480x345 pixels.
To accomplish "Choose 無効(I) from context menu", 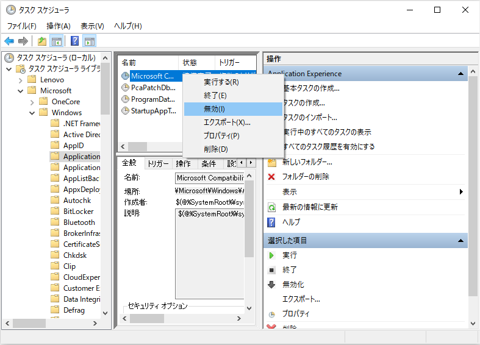I will pyautogui.click(x=233, y=109).
